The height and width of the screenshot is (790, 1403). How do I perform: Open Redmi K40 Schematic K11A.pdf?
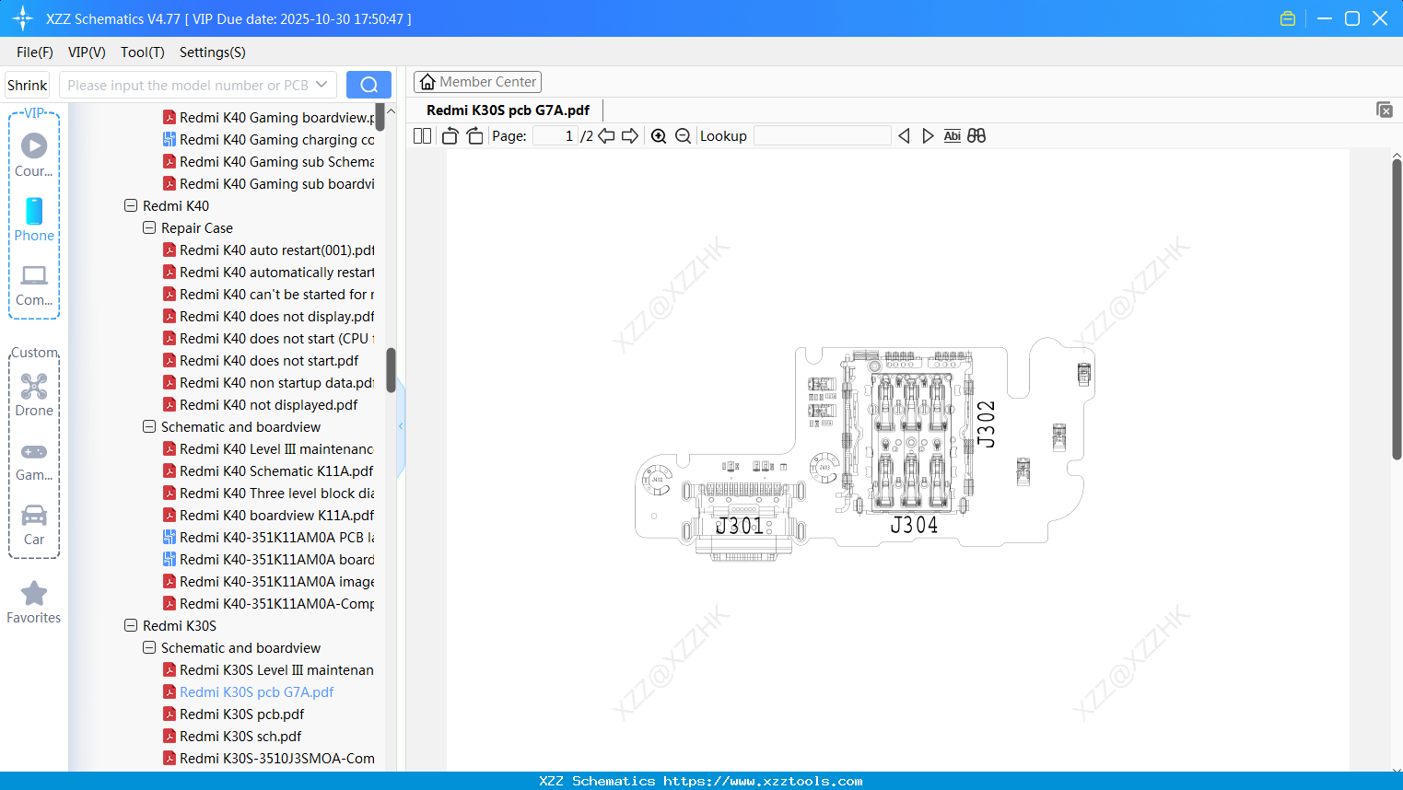(x=268, y=471)
